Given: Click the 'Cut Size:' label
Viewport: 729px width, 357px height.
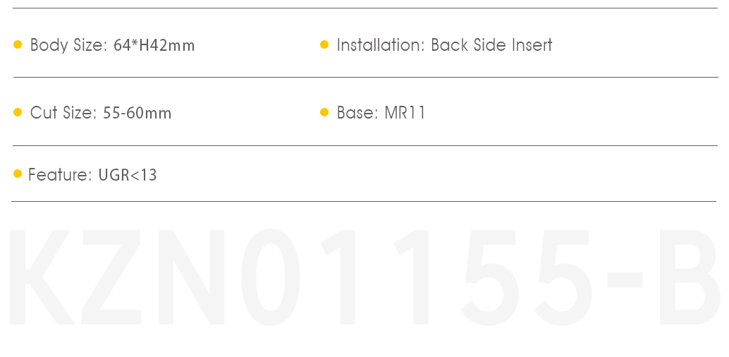Looking at the screenshot, I should 63,113.
